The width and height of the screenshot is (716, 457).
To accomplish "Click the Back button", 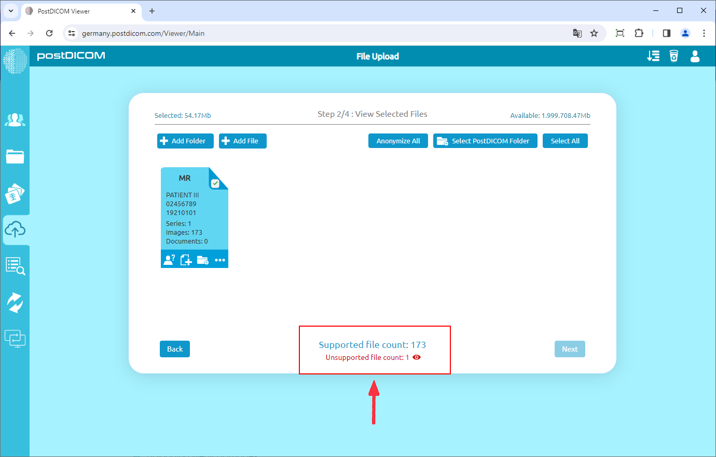I will point(175,349).
